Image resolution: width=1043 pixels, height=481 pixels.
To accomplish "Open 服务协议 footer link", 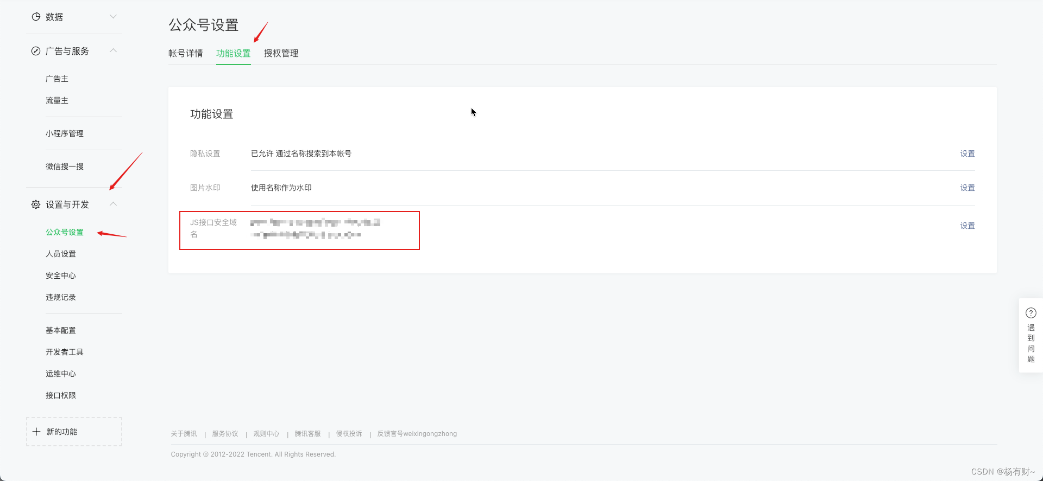I will pos(225,434).
